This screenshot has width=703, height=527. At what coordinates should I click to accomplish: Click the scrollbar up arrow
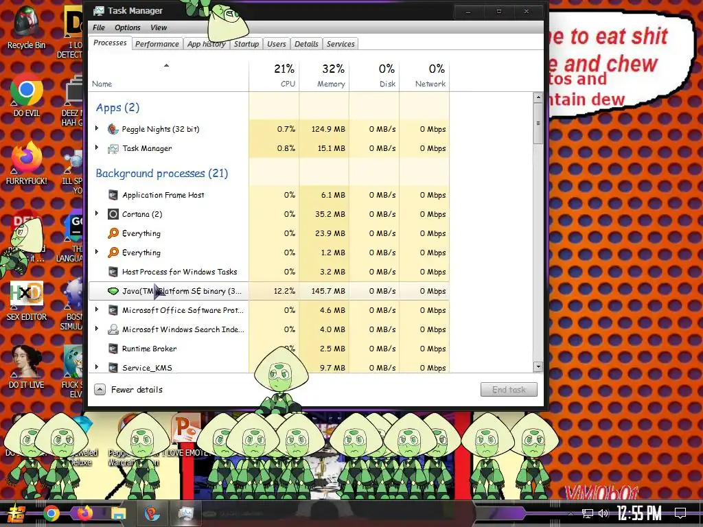[538, 97]
